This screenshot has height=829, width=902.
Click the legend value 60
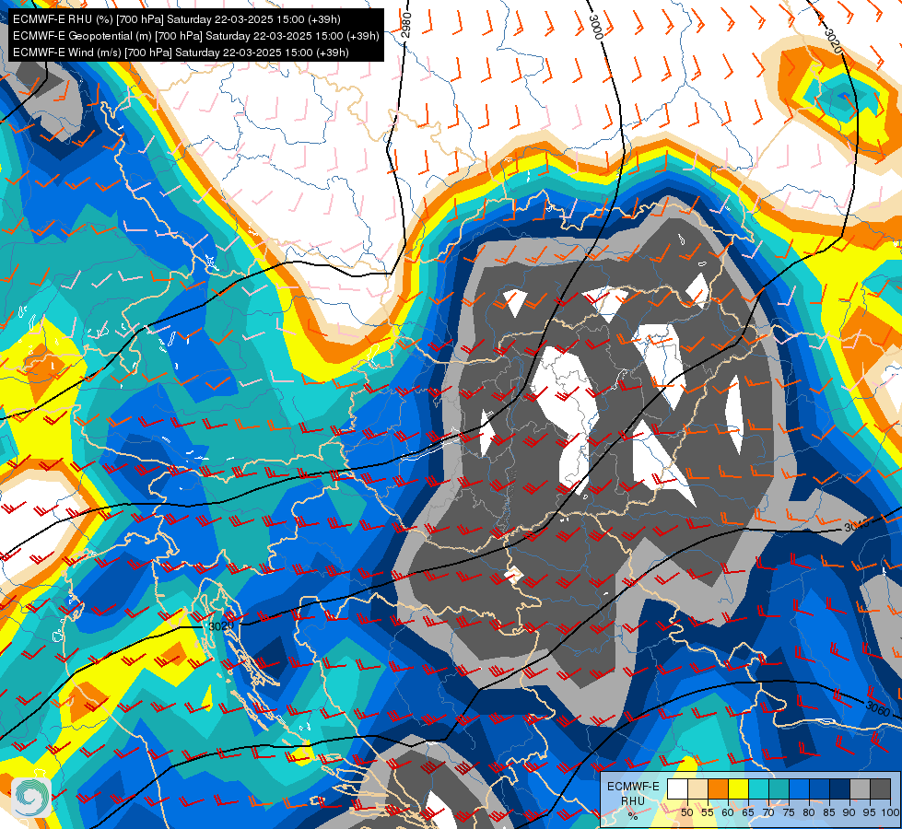(728, 813)
